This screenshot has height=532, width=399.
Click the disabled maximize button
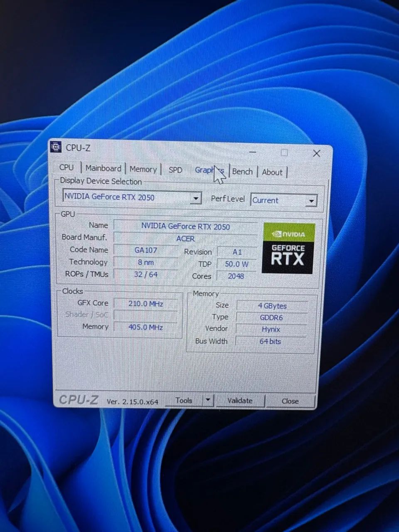[284, 153]
